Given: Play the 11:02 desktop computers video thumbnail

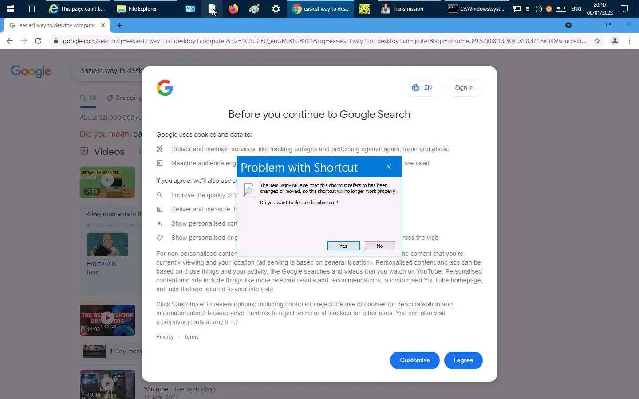Looking at the screenshot, I should 107,320.
